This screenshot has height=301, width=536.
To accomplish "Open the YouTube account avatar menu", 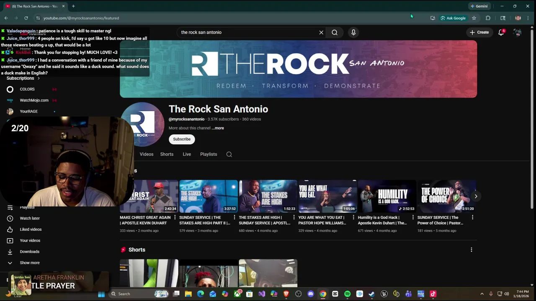I will 518,32.
